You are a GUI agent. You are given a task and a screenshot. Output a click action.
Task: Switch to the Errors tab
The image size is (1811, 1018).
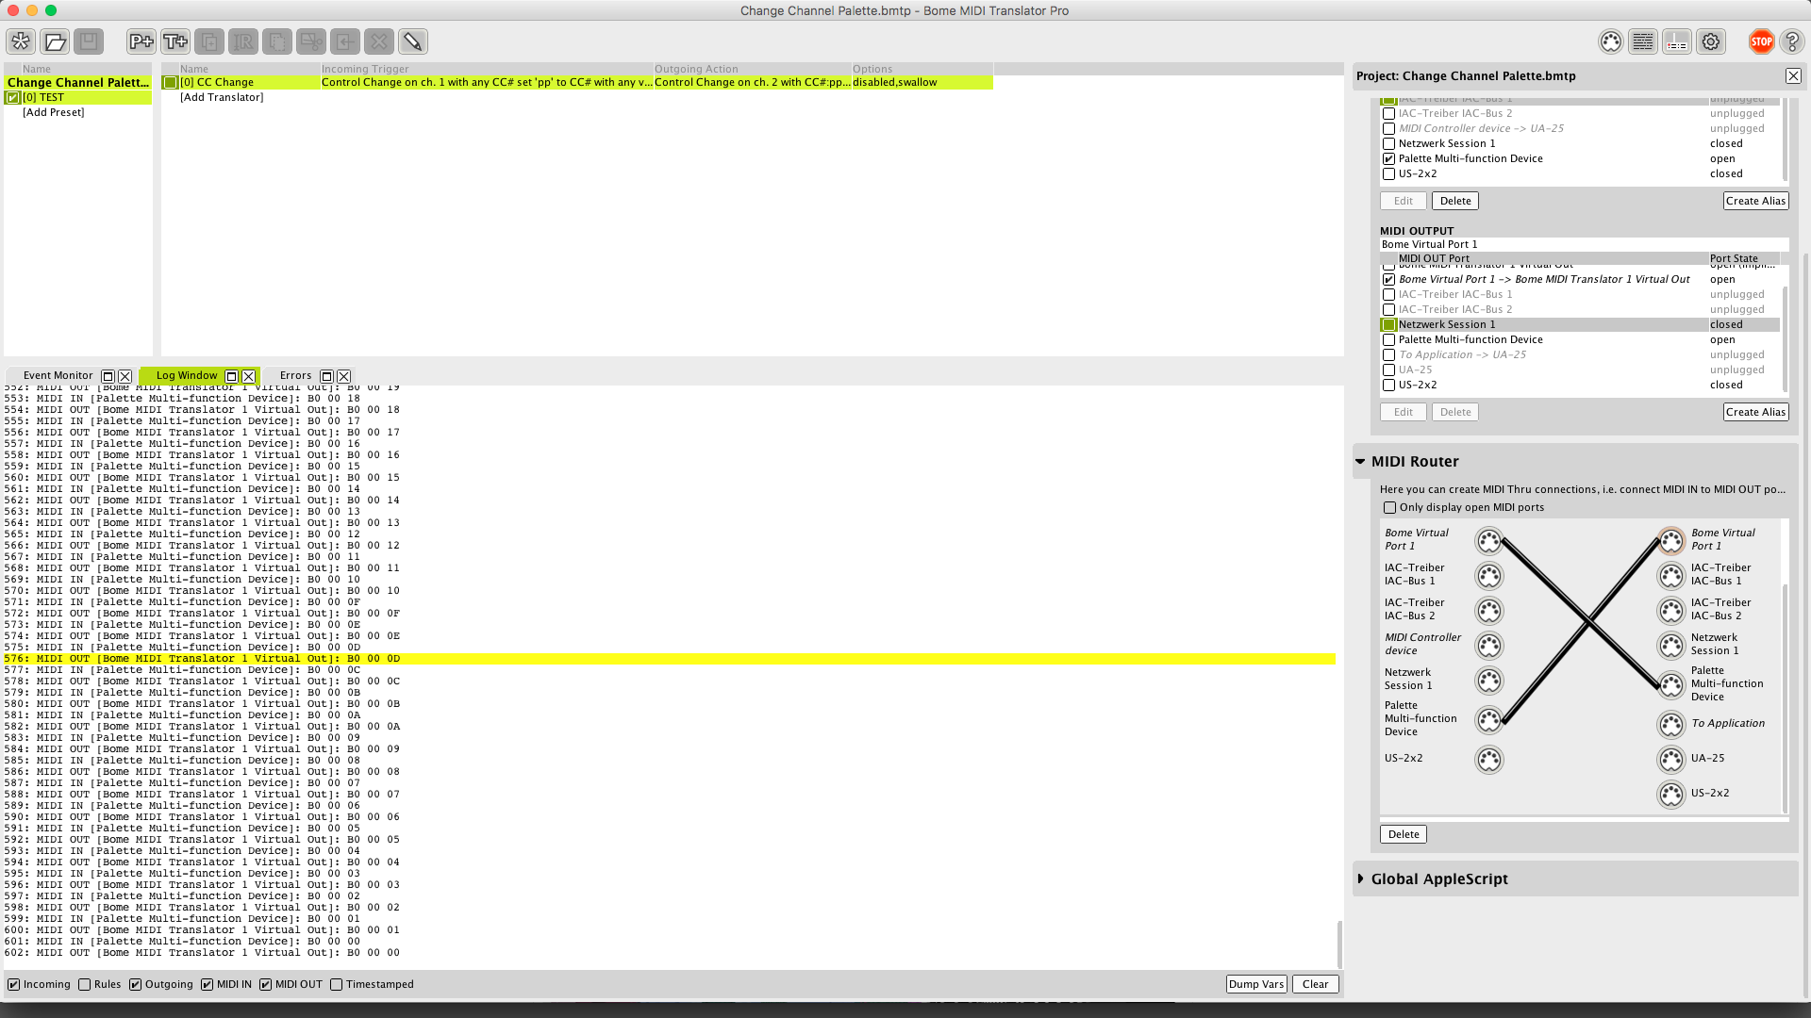coord(295,376)
